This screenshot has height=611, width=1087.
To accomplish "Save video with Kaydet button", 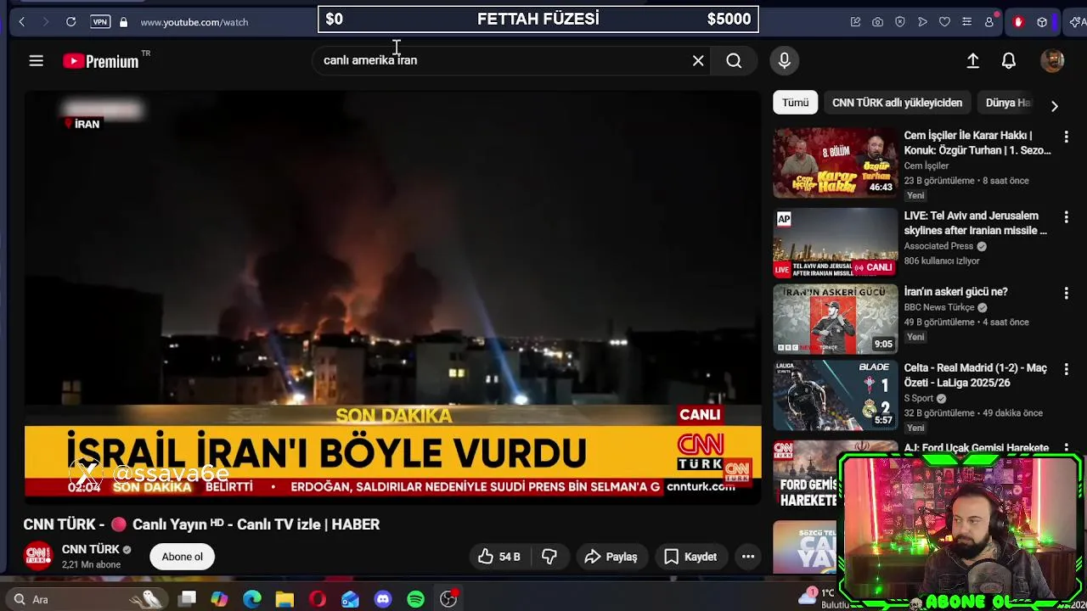I will click(691, 557).
